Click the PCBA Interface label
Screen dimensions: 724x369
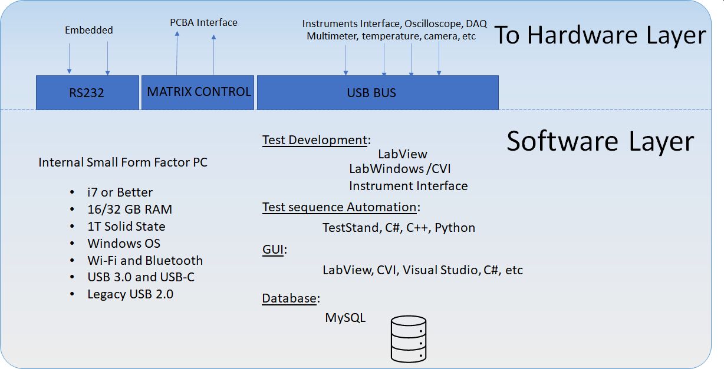[203, 23]
